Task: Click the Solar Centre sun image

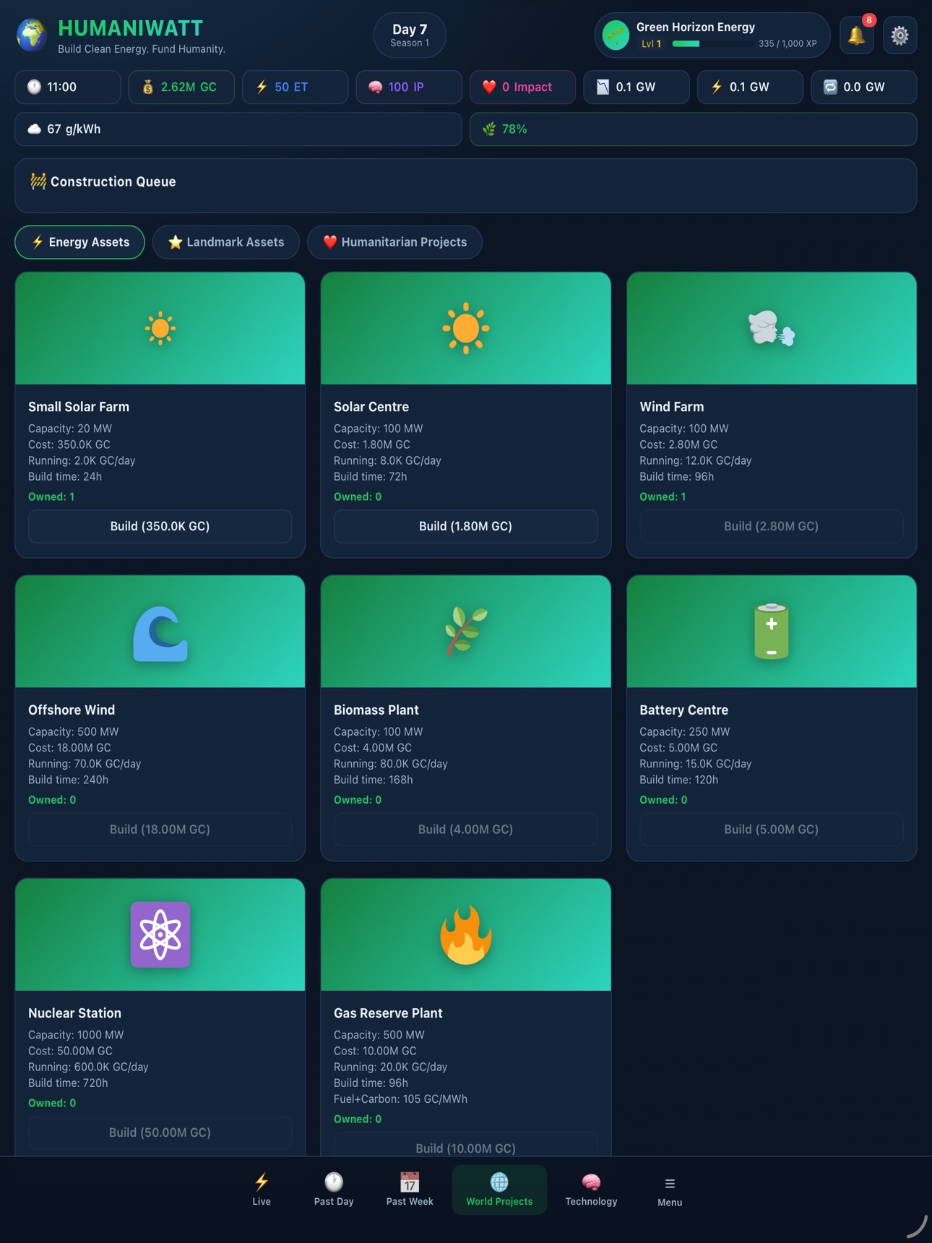Action: coord(466,328)
